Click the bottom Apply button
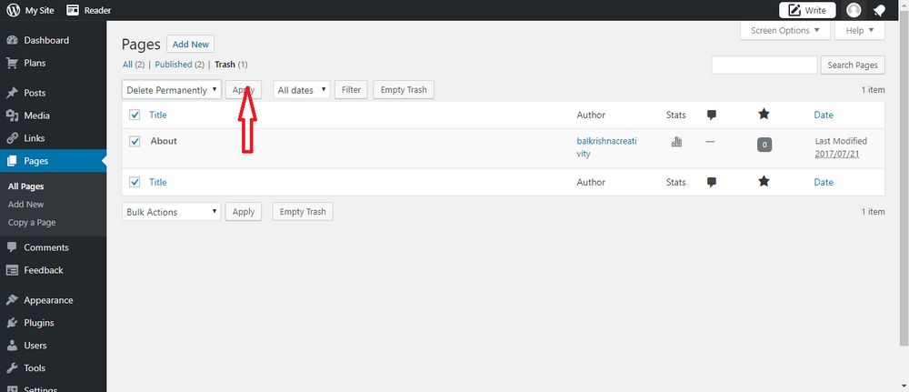Viewport: 909px width, 392px height. pyautogui.click(x=244, y=212)
